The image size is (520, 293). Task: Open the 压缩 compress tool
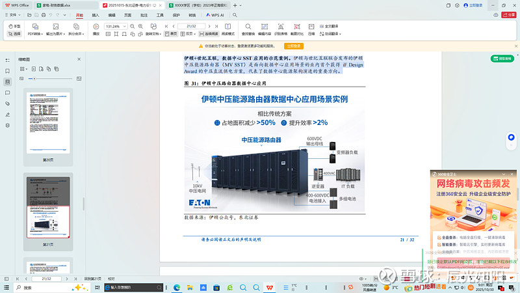coord(311,29)
